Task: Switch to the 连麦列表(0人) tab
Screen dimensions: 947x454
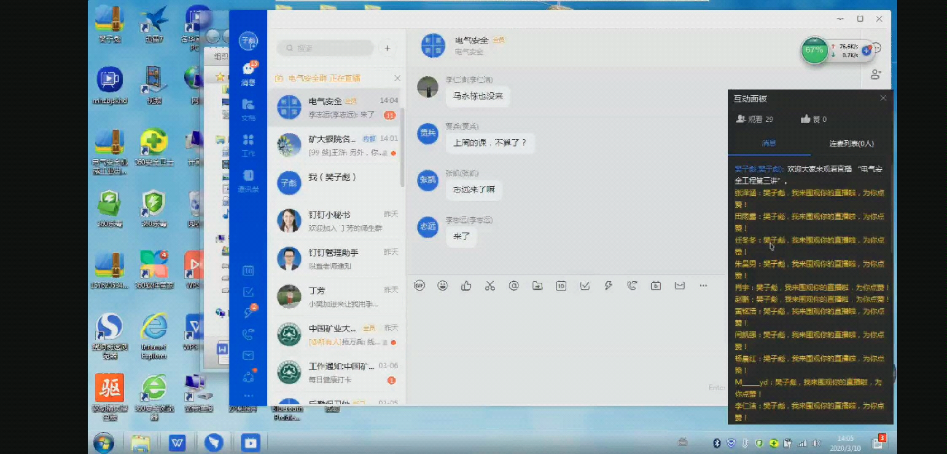Action: [851, 144]
